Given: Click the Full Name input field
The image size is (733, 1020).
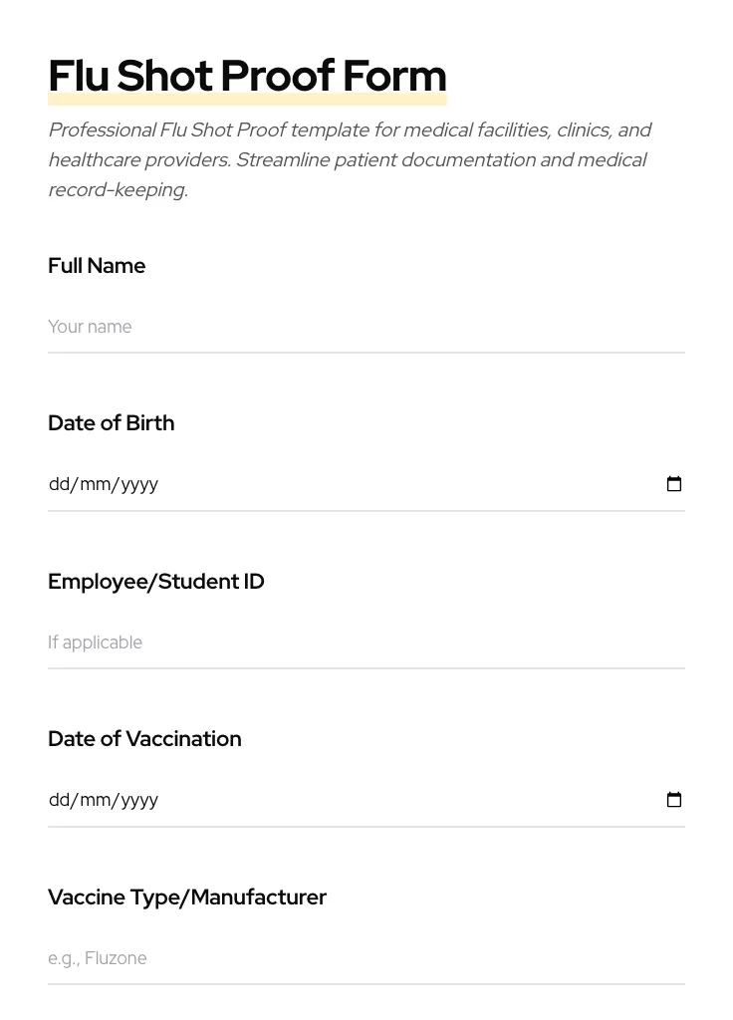Looking at the screenshot, I should (366, 327).
